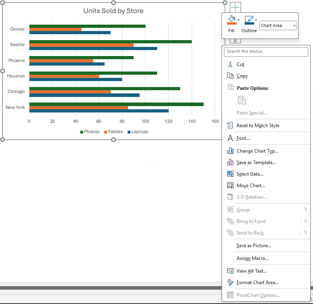Click the Select Data grid icon
Image resolution: width=313 pixels, height=304 pixels.
(230, 174)
